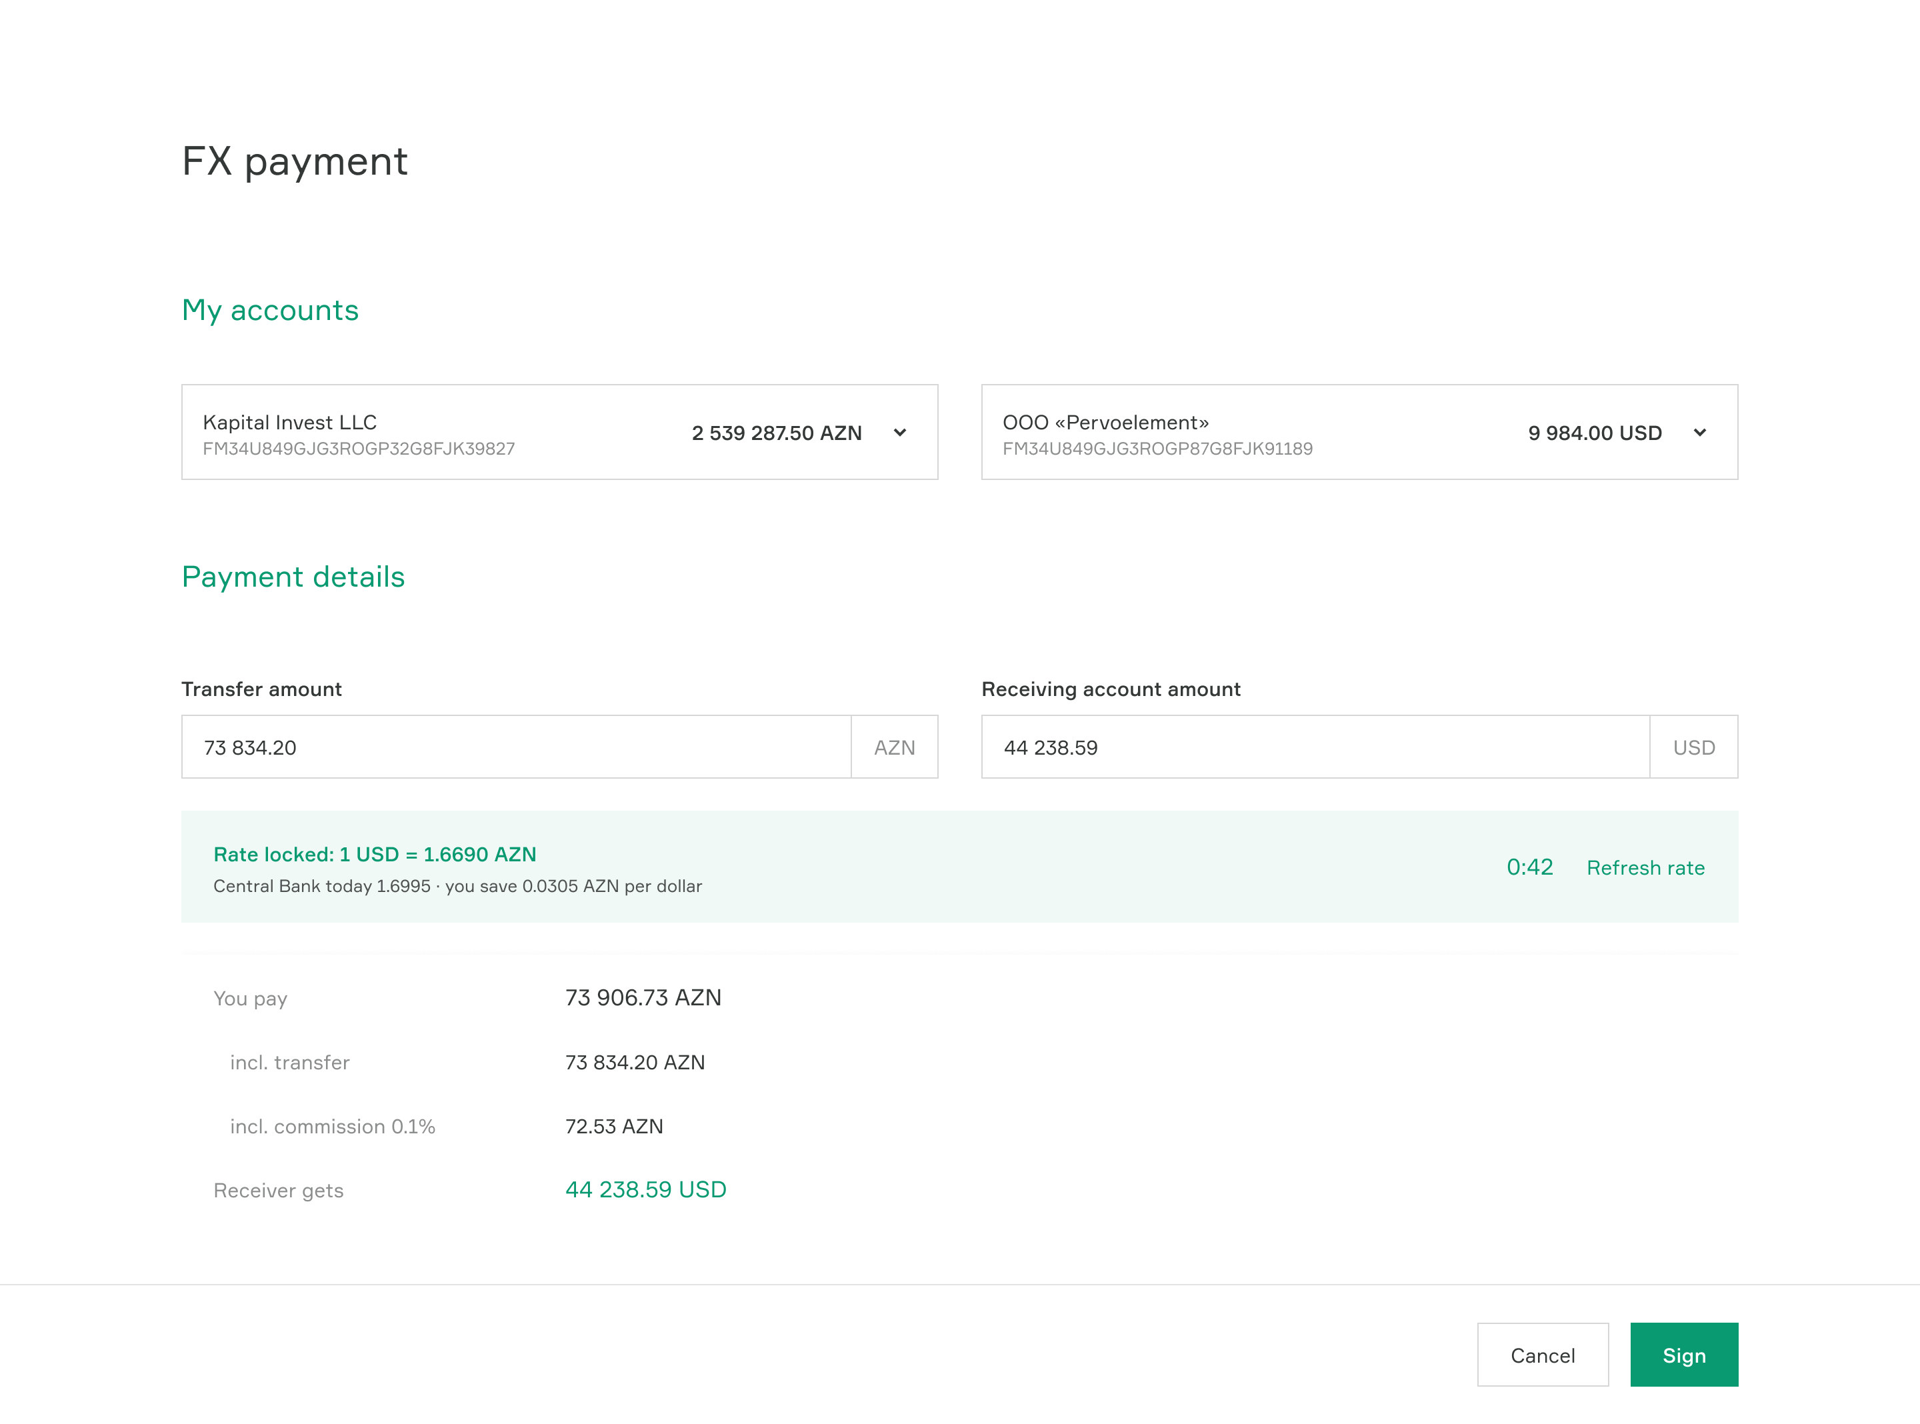The width and height of the screenshot is (1920, 1424).
Task: Click the Rate locked 1.6690 AZN text
Action: pyautogui.click(x=375, y=854)
